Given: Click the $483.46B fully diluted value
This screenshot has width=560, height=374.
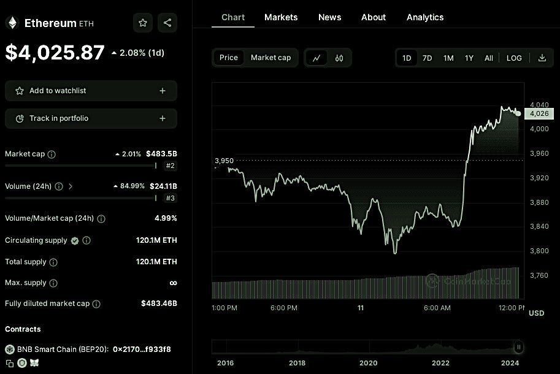Looking at the screenshot, I should [159, 303].
